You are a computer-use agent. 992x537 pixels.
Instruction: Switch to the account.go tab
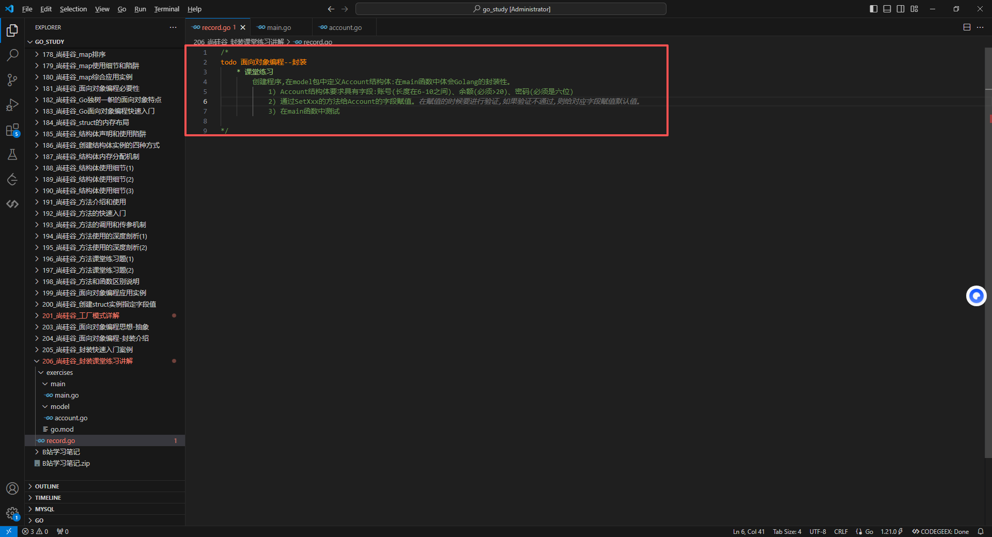(x=345, y=27)
